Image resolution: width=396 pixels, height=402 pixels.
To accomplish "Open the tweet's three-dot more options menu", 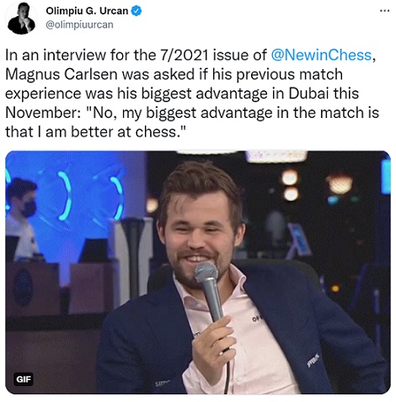I will 384,11.
